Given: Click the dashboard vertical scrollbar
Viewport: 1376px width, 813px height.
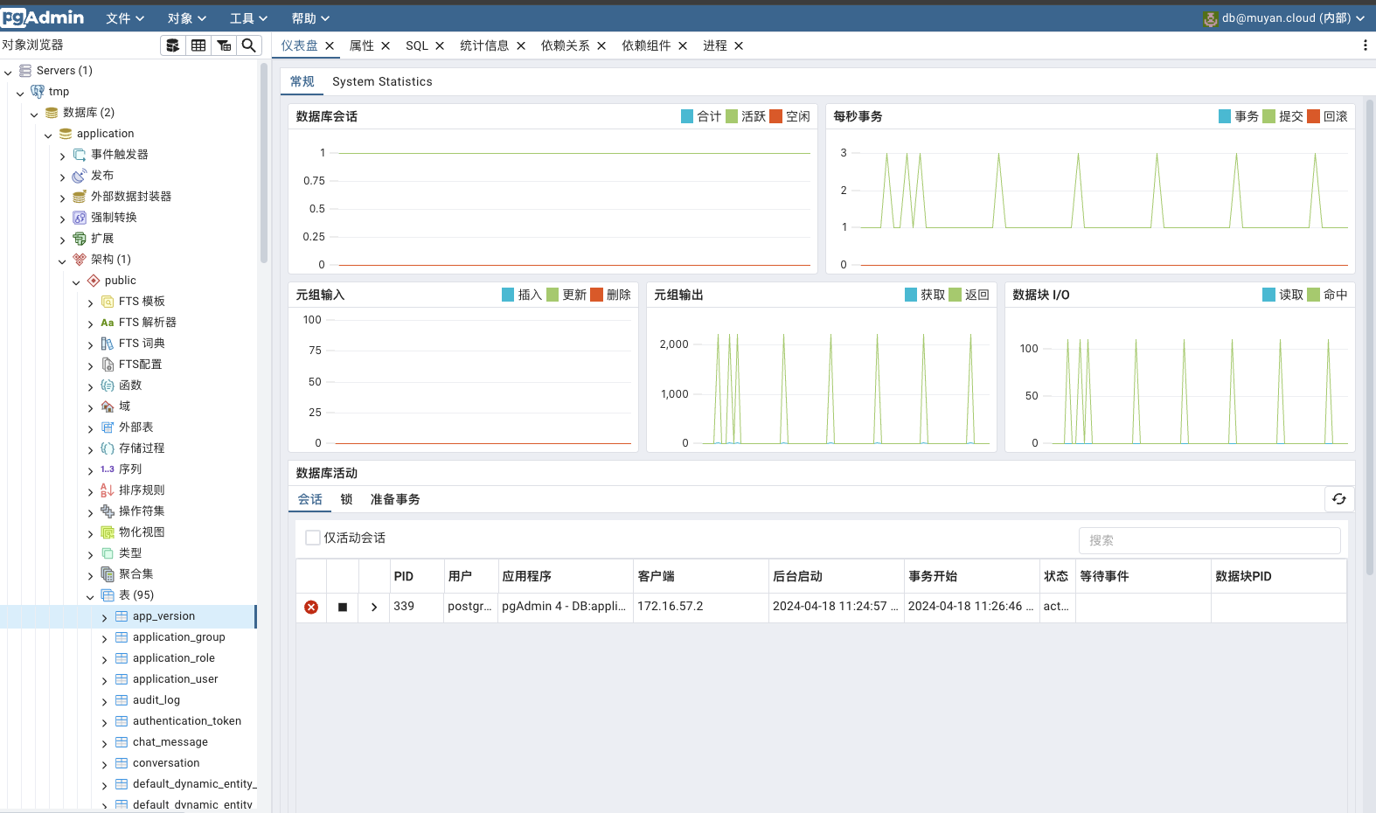Looking at the screenshot, I should point(1370,337).
